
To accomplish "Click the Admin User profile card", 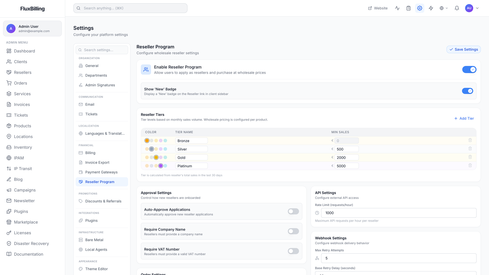I will tap(32, 29).
